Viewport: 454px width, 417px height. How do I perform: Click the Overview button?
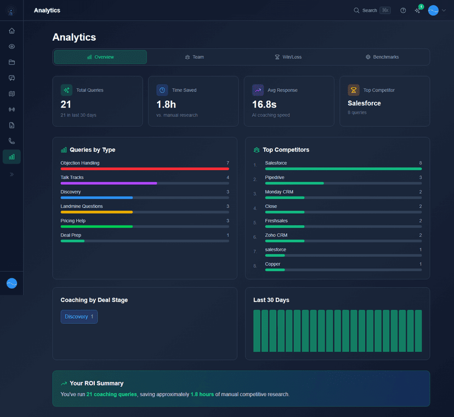[100, 57]
